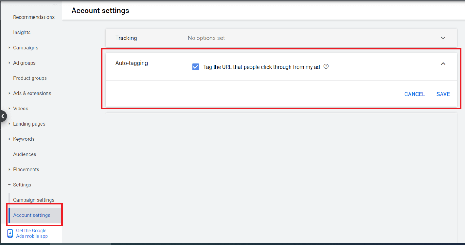
Task: Expand the Placements section
Action: click(x=9, y=169)
